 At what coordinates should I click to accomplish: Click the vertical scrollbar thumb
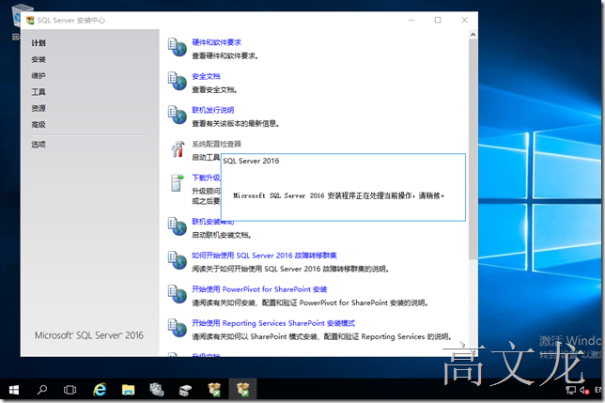(473, 149)
